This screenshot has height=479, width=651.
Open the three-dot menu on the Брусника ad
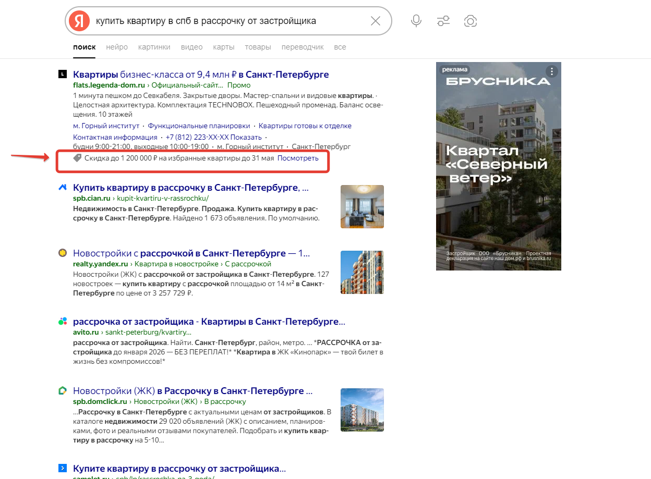(x=552, y=71)
